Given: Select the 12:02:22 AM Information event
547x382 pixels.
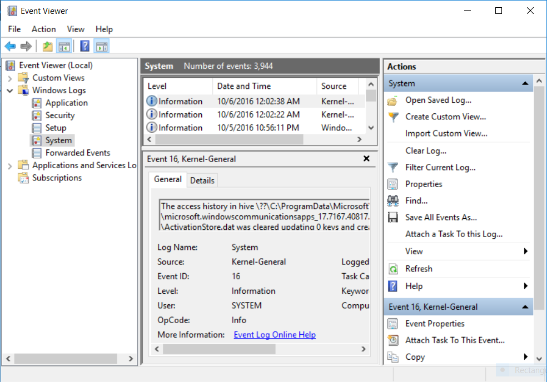Looking at the screenshot, I should pos(255,115).
